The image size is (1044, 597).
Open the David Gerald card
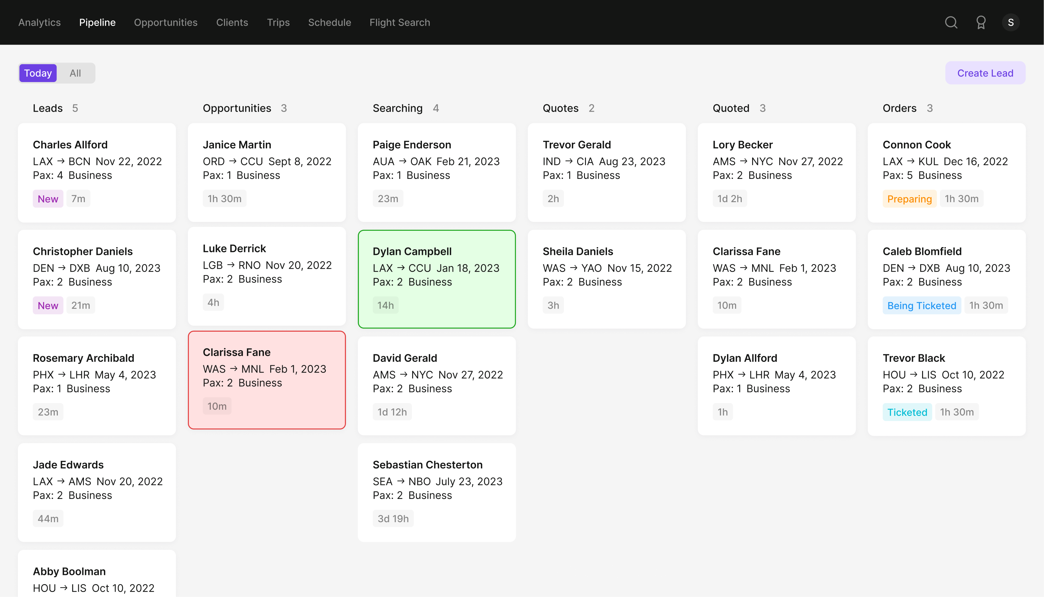437,386
